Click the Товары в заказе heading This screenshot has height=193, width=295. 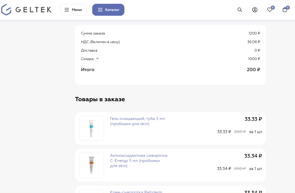(x=100, y=99)
